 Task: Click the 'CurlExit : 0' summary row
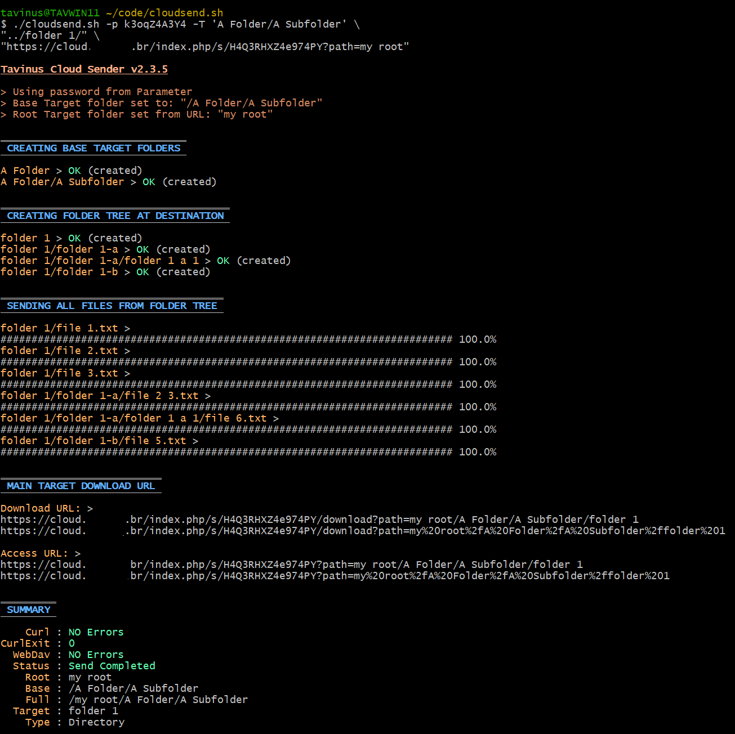pos(38,643)
